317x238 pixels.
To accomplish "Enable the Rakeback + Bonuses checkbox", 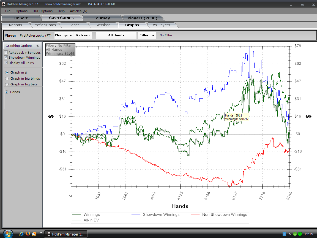I will tap(6, 53).
